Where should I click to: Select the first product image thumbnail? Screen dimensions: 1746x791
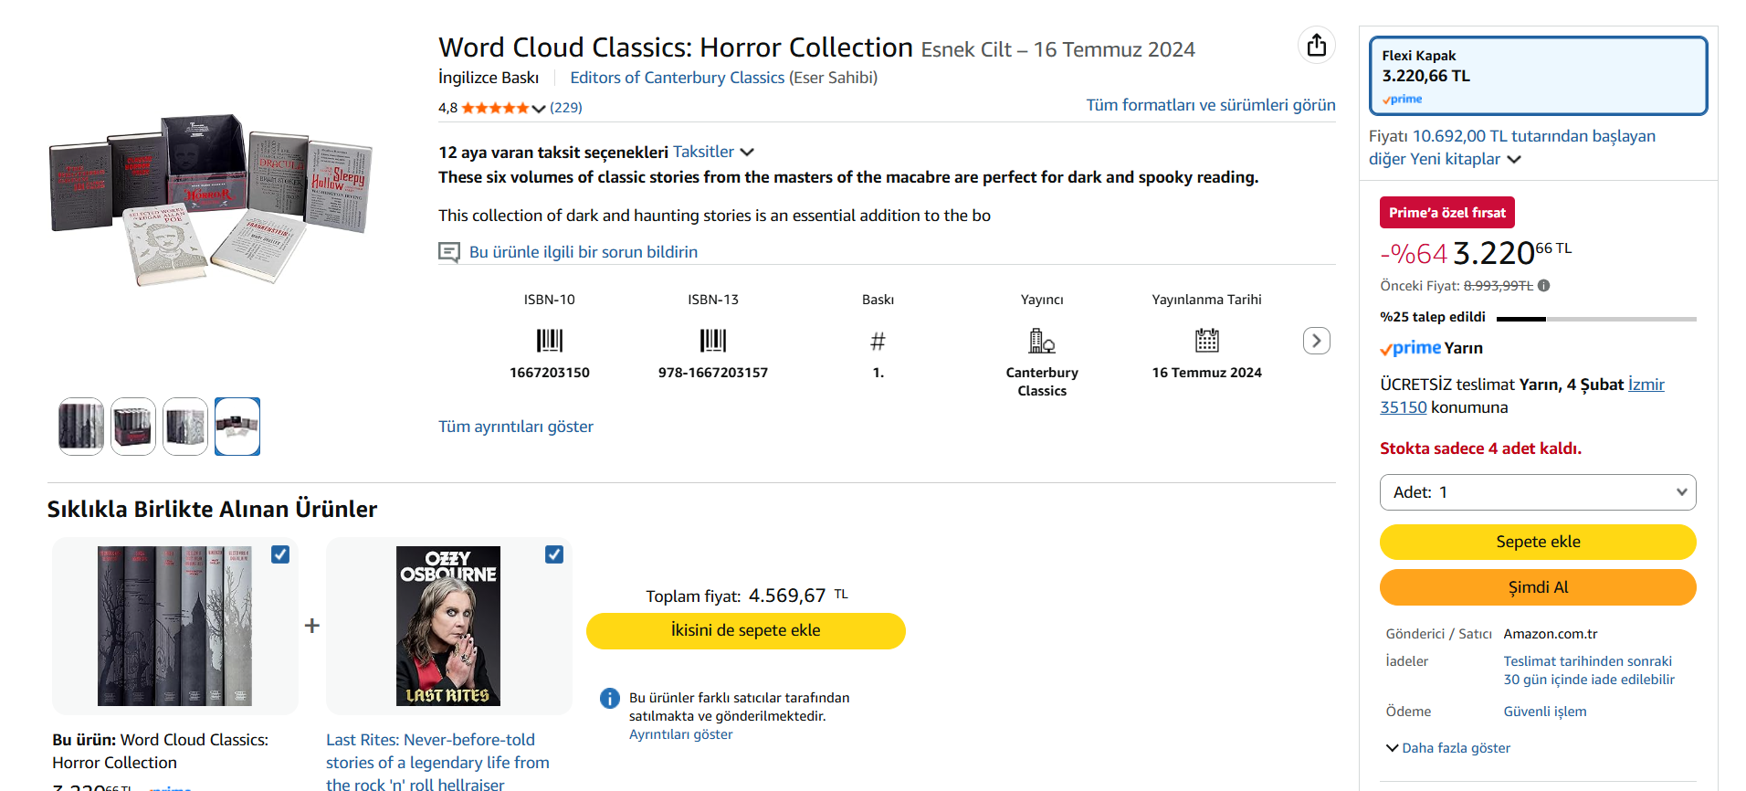(x=81, y=427)
